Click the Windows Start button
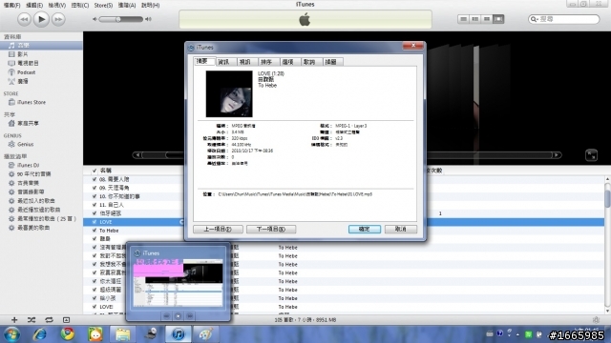The height and width of the screenshot is (343, 611). pyautogui.click(x=11, y=334)
